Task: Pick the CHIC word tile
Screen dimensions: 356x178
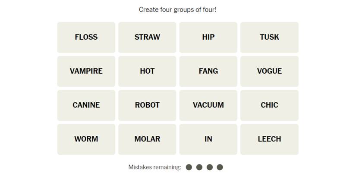Action: (269, 105)
